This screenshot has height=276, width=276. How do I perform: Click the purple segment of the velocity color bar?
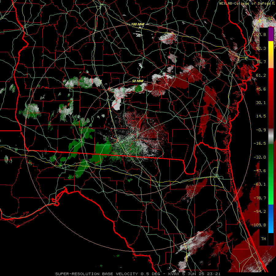271,34
